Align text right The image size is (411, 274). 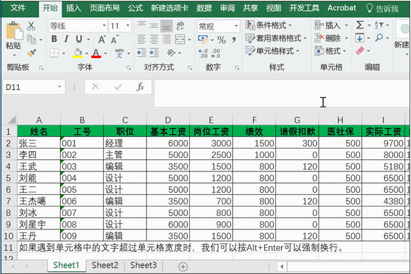[x=166, y=40]
